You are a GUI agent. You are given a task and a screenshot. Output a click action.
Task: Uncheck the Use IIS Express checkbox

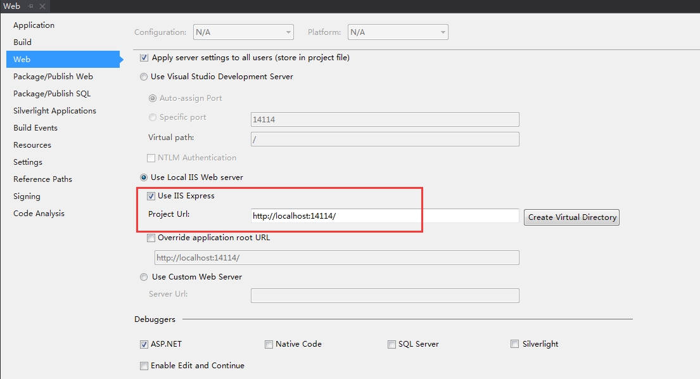coord(151,196)
